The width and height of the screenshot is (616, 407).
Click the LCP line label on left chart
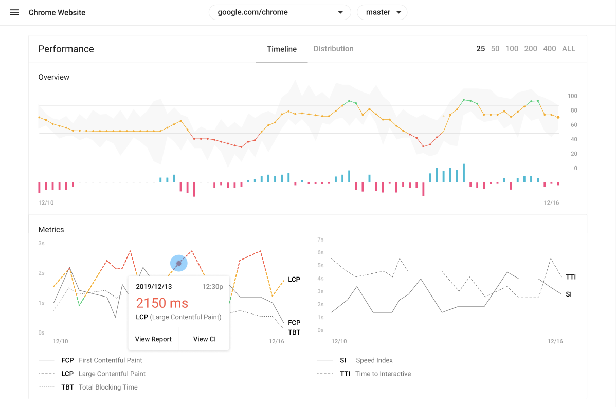tap(294, 280)
